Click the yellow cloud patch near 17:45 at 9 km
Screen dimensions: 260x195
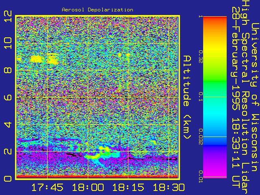pos(53,60)
